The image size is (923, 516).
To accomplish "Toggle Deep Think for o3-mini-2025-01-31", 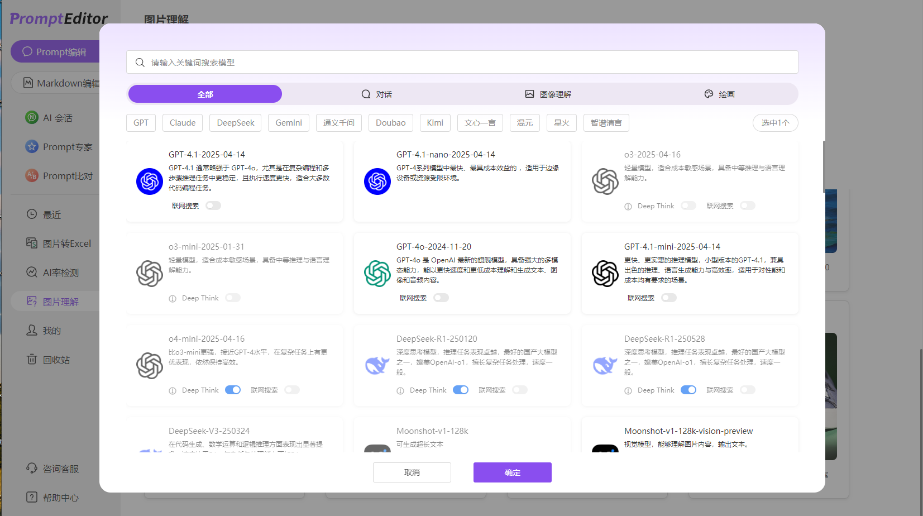I will point(233,298).
